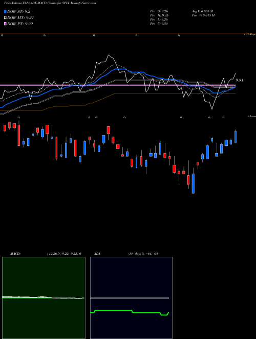The width and height of the screenshot is (256, 339).
Task: Click the white DOW MT legend swatch
Action: (5, 18)
